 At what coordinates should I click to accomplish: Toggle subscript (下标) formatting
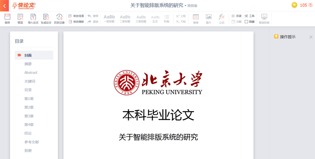(181, 22)
